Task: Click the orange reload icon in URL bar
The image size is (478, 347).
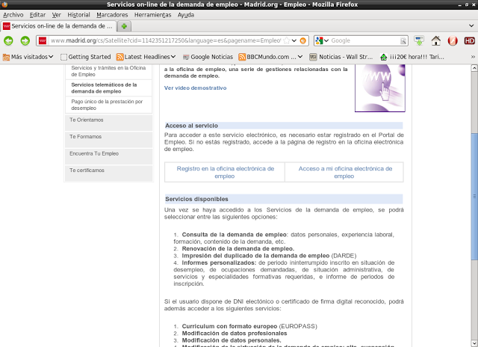Action: click(304, 40)
